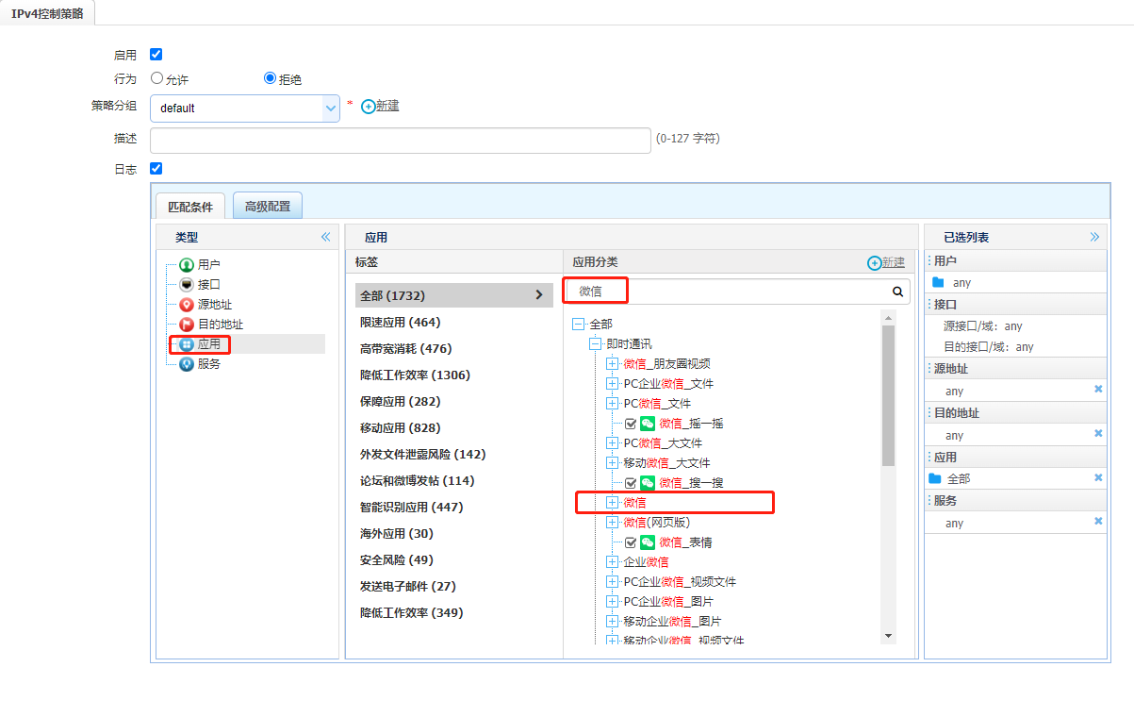Uncheck the 微信_搜一搜 checkbox
Image resolution: width=1134 pixels, height=717 pixels.
point(631,483)
